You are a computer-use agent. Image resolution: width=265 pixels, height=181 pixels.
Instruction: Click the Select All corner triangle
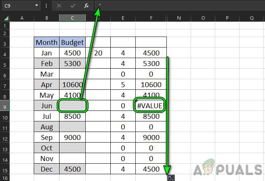[x=6, y=18]
